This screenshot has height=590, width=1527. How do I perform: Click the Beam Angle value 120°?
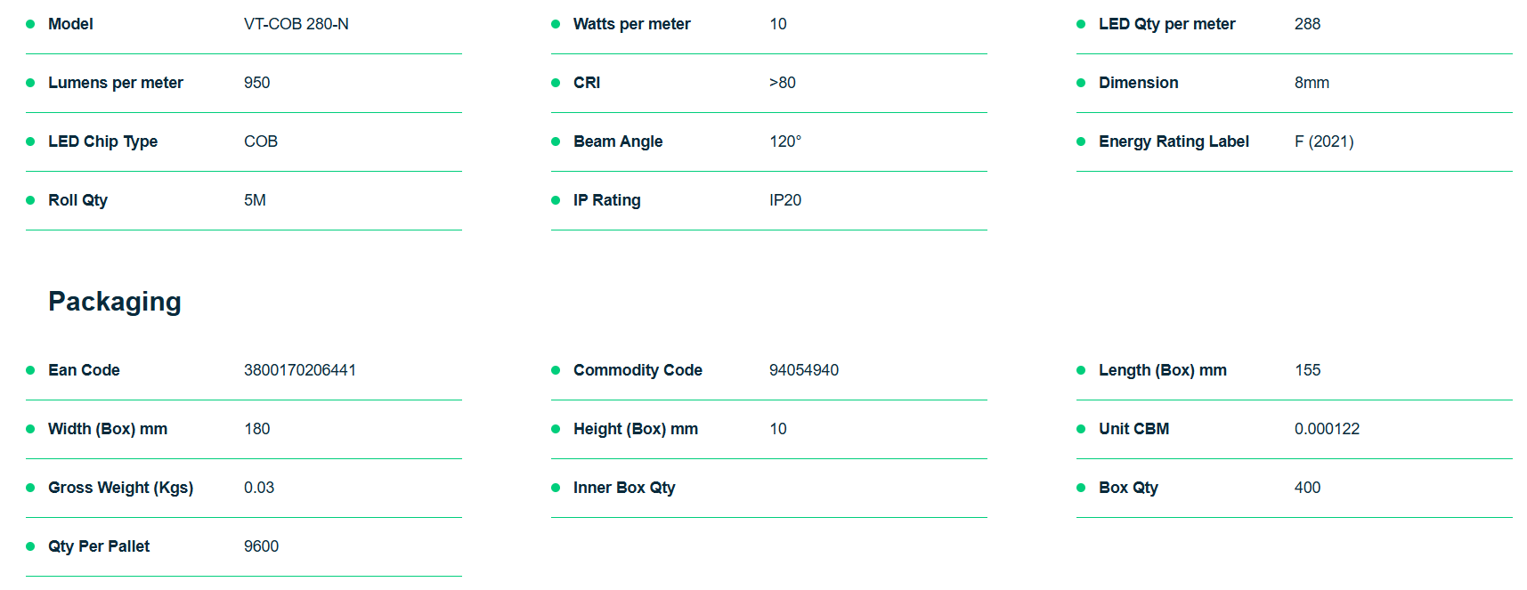point(784,141)
